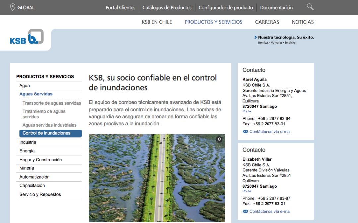Screen dimensions: 358x223
Task: Click Gerente Industria Energía y Aguas text
Action: pos(274,90)
